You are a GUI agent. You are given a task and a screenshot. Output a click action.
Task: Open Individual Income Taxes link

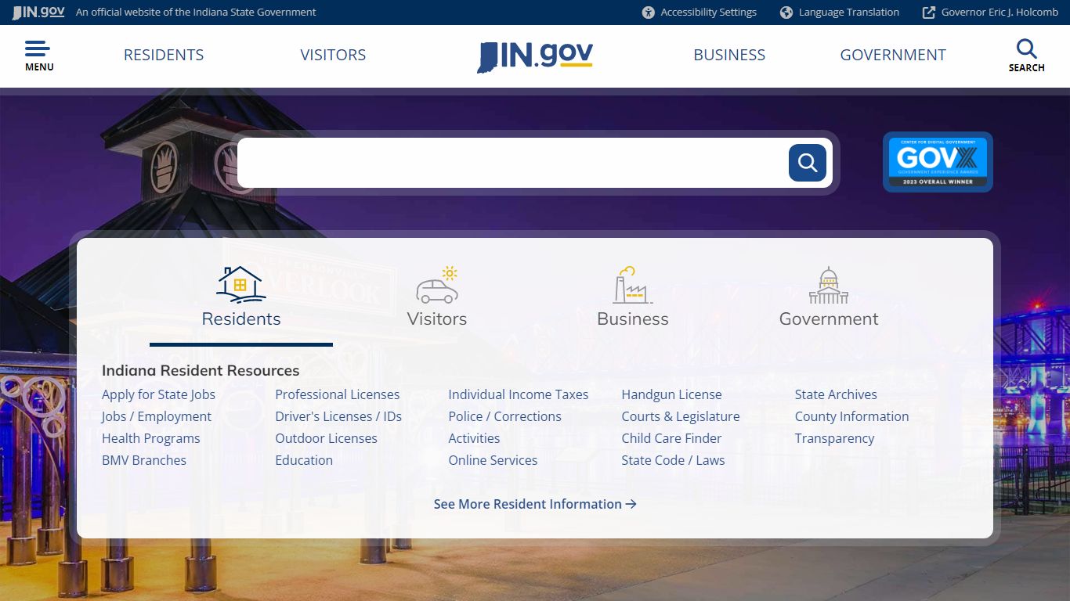(x=519, y=394)
